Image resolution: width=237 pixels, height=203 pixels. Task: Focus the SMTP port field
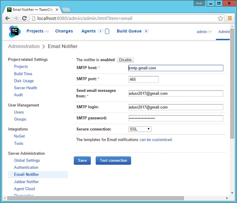coord(143,79)
